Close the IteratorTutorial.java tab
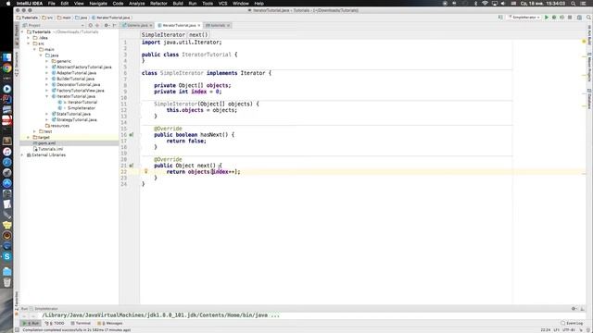 point(199,25)
